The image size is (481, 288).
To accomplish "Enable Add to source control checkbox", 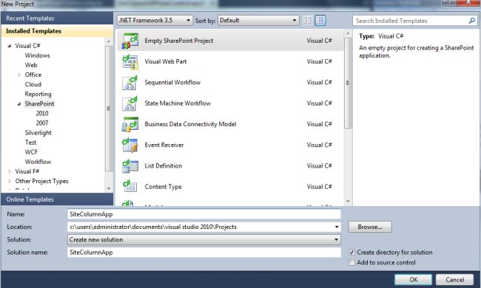I will 351,262.
